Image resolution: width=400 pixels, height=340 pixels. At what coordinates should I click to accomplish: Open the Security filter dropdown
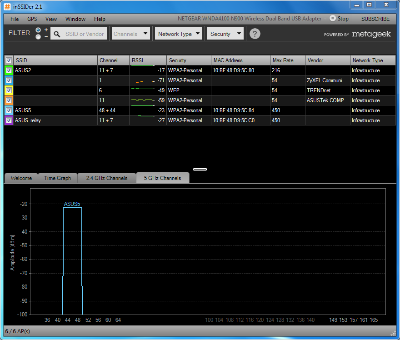[x=225, y=34]
